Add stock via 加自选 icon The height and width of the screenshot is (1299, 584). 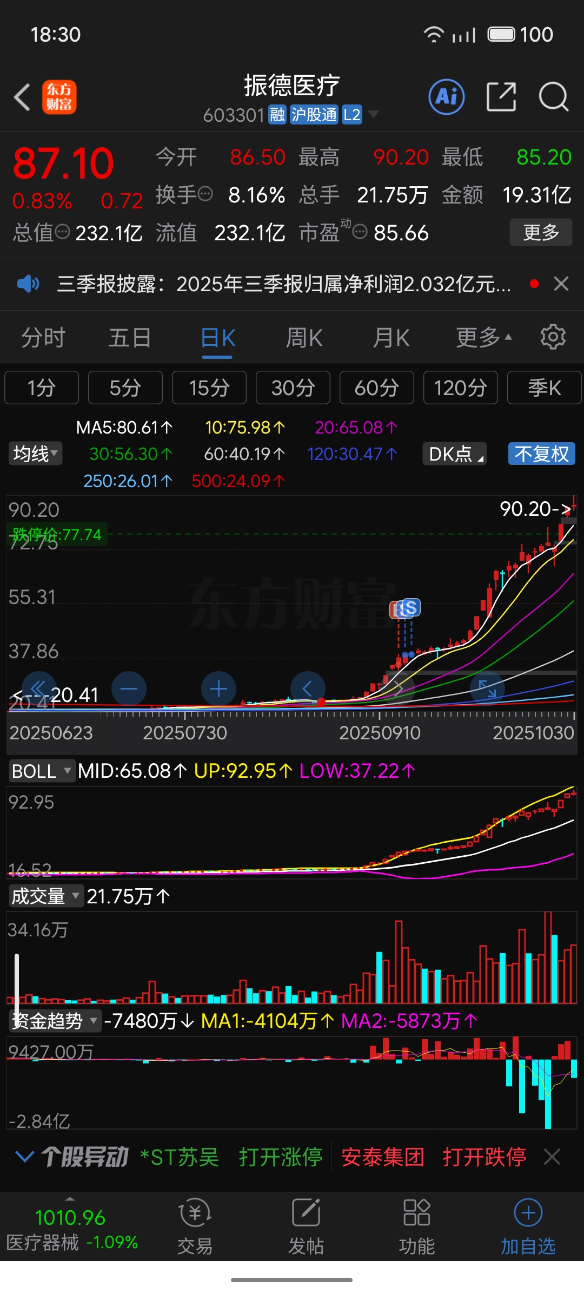point(528,1226)
